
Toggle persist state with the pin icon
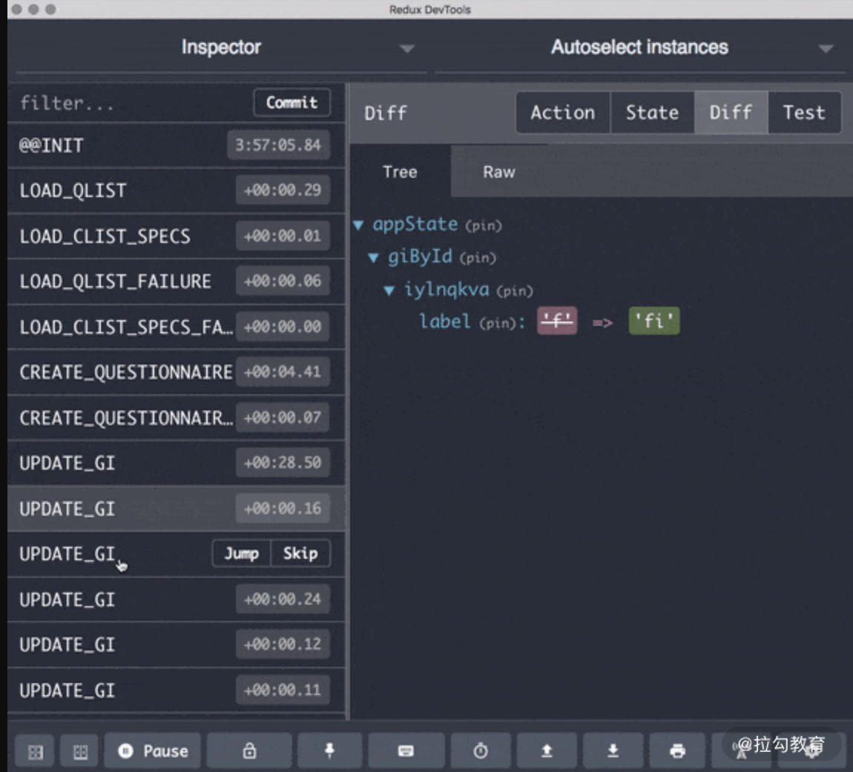[x=329, y=751]
